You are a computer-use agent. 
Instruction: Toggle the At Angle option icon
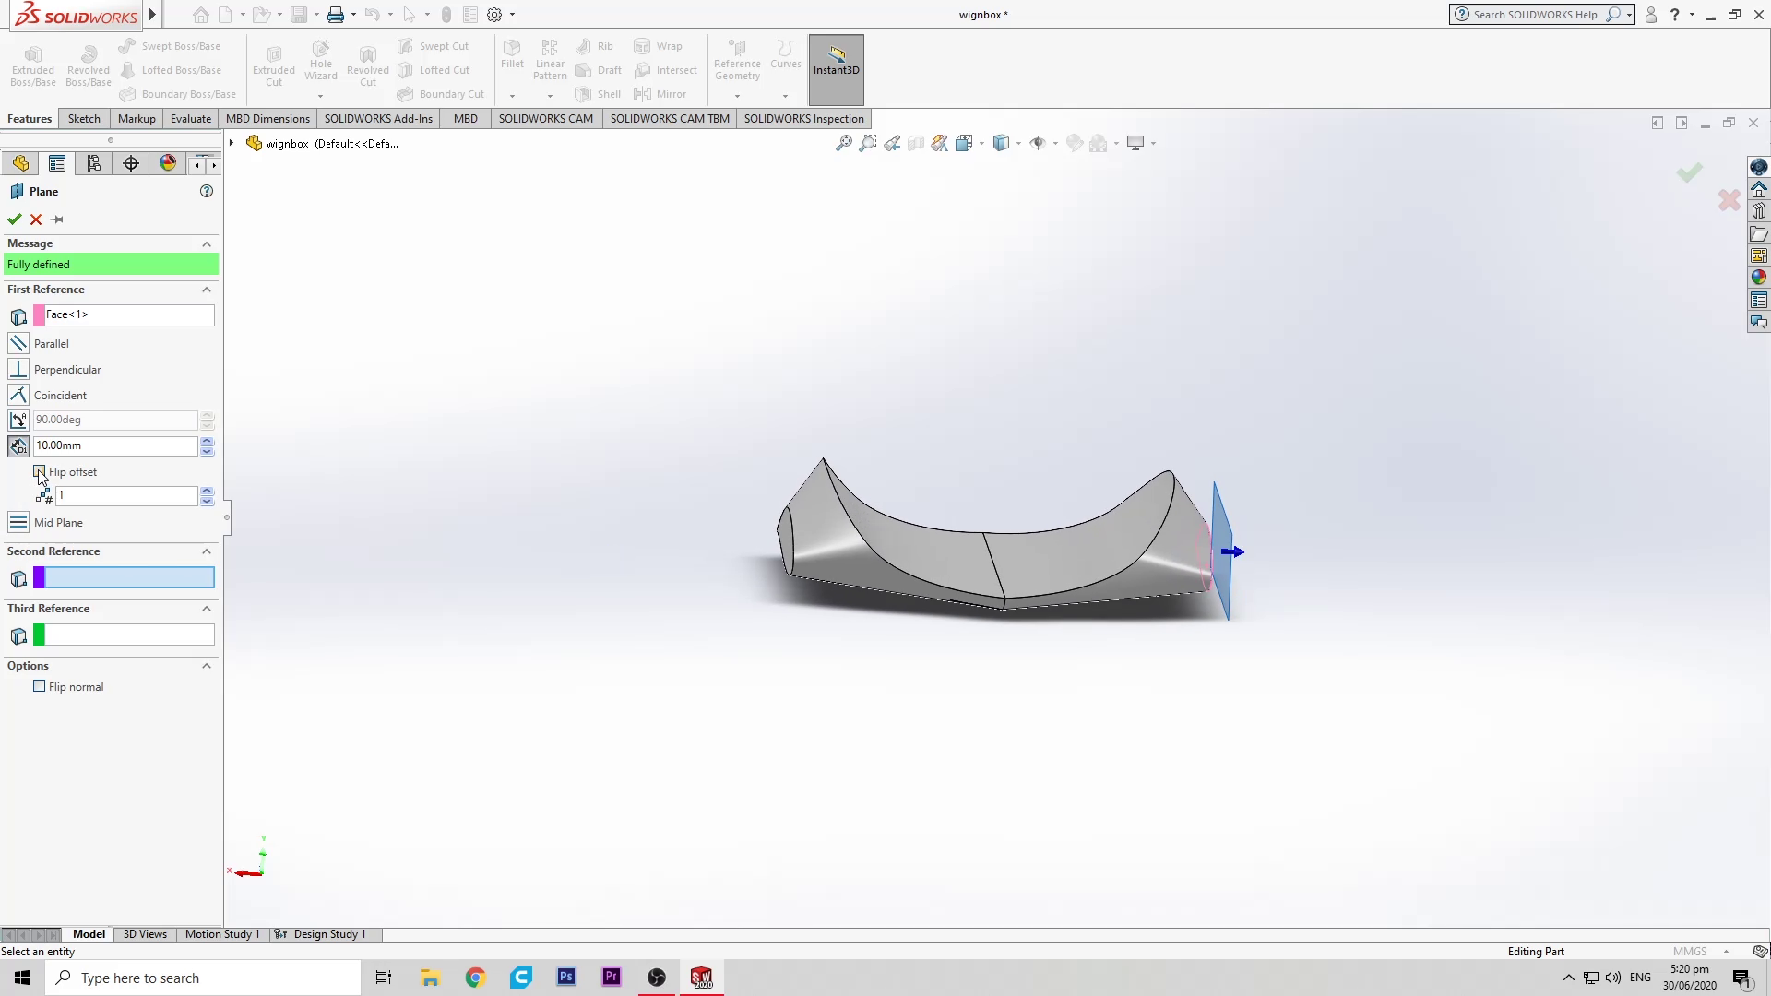coord(18,420)
